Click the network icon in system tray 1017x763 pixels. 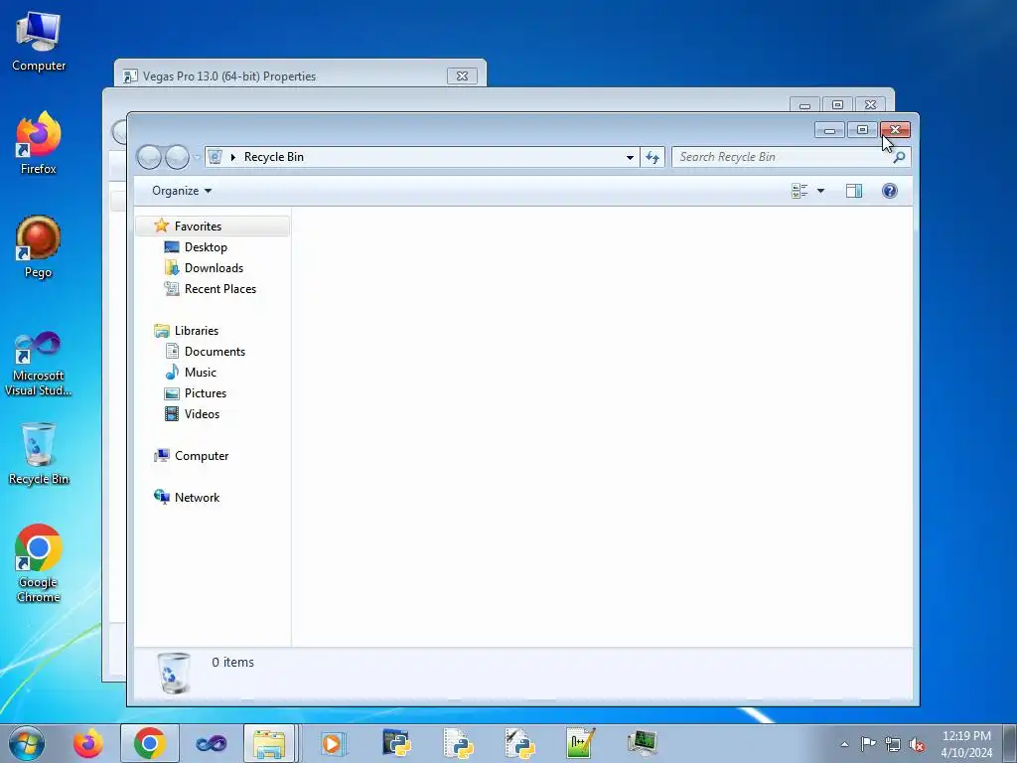coord(893,744)
